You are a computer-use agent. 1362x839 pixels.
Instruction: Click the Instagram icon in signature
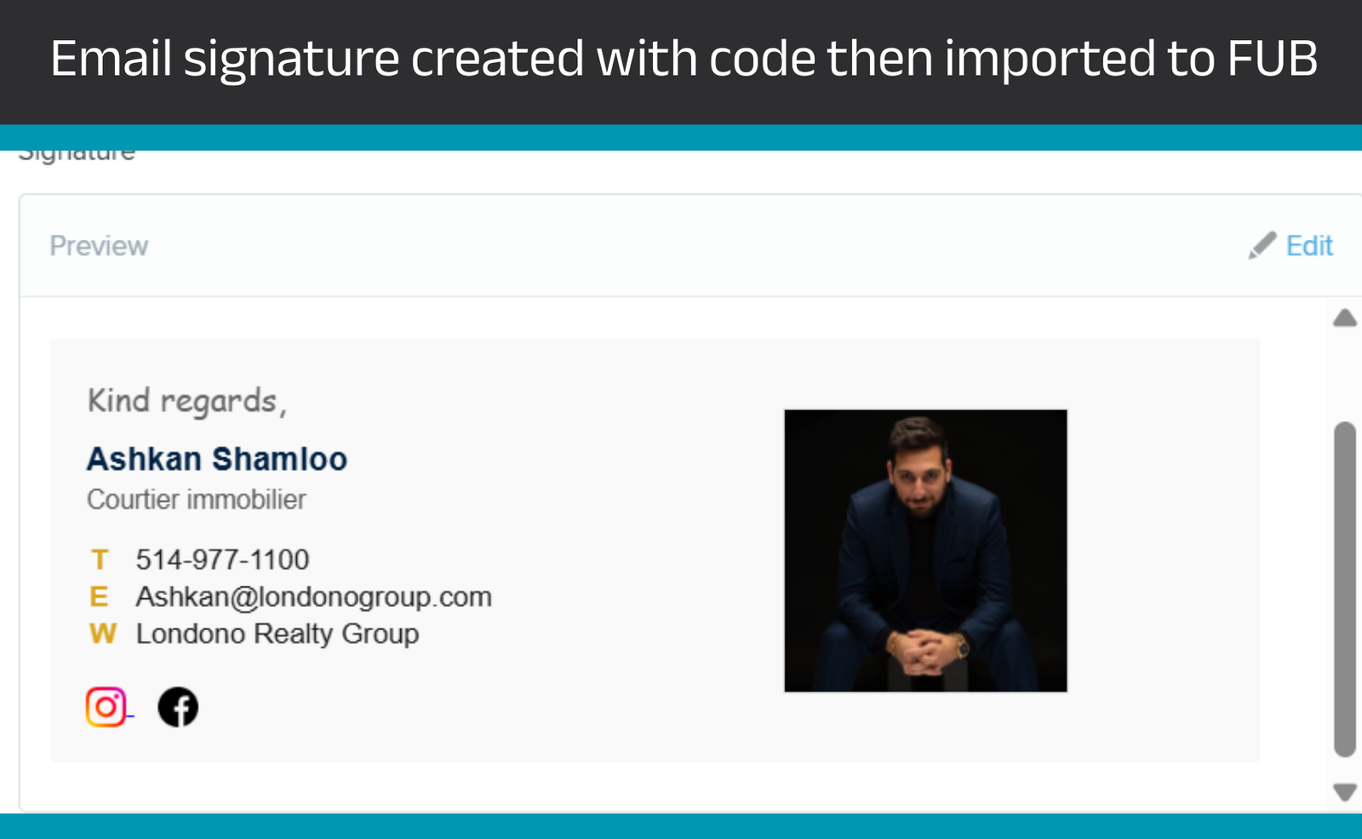click(x=106, y=707)
